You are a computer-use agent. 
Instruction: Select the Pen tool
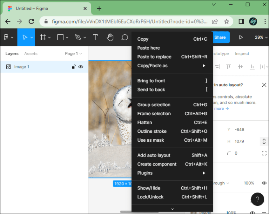[x=78, y=37]
